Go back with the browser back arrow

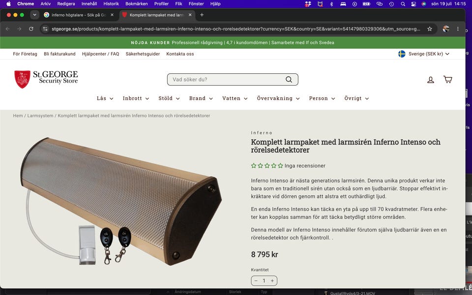click(8, 29)
